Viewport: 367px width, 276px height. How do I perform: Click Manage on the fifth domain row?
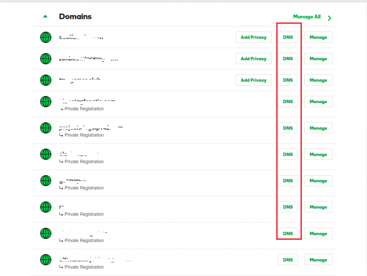[x=318, y=128]
